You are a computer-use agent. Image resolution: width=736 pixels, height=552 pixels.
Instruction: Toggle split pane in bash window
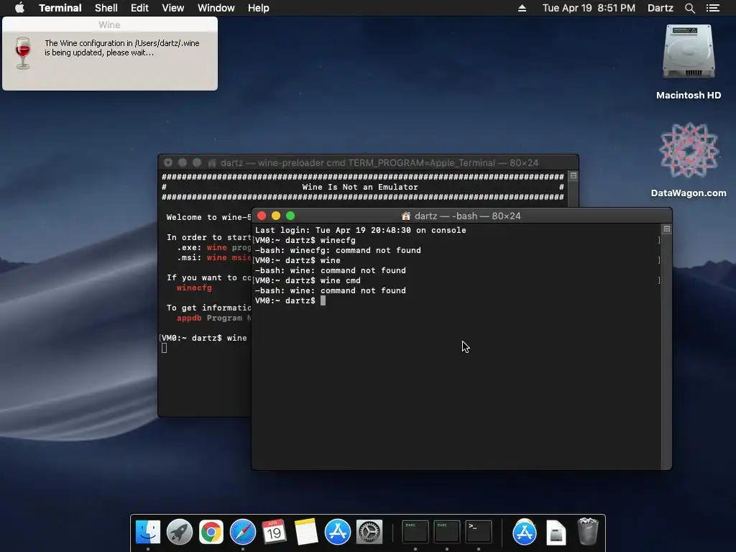pyautogui.click(x=666, y=229)
